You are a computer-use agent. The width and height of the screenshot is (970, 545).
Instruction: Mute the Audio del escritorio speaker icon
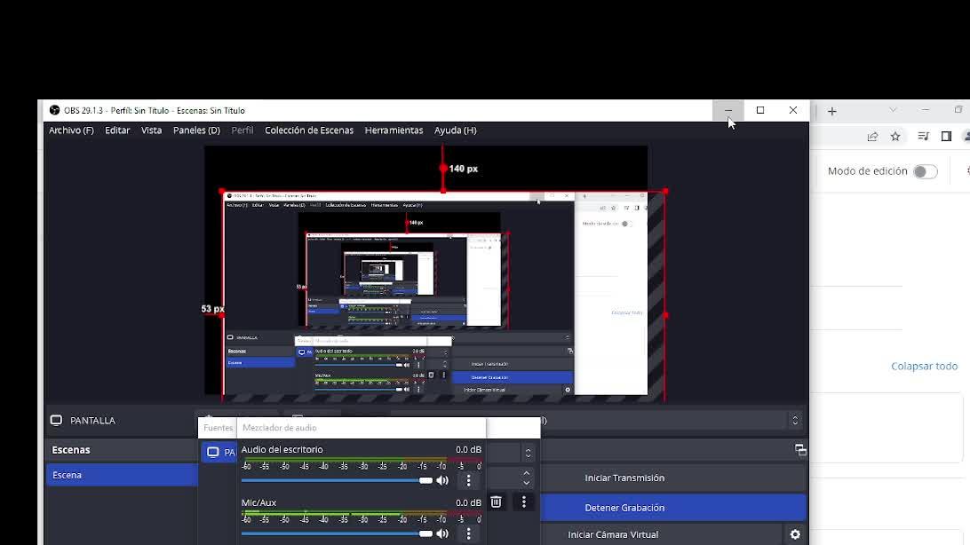[442, 481]
